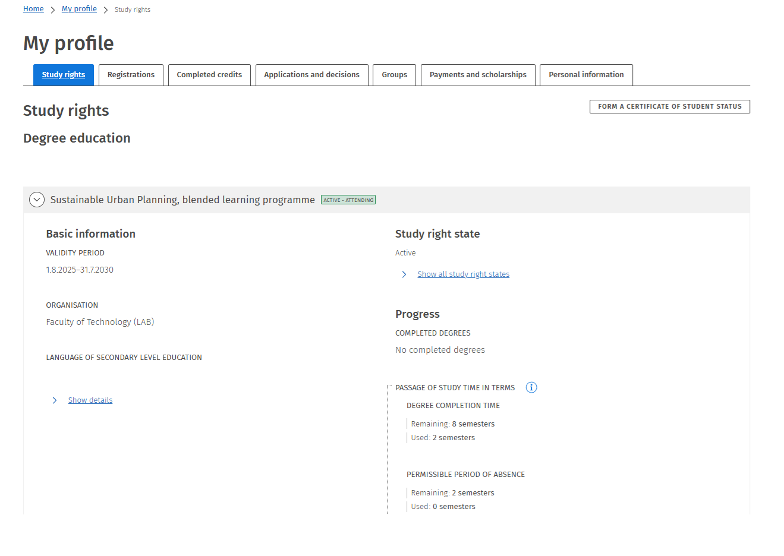This screenshot has width=784, height=556.
Task: Open the Study rights tab
Action: tap(64, 75)
